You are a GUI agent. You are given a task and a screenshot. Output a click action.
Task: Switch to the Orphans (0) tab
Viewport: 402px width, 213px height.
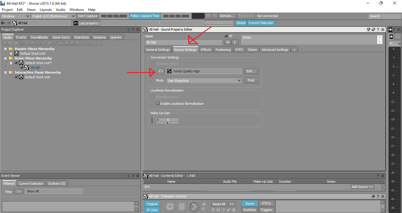click(x=57, y=184)
